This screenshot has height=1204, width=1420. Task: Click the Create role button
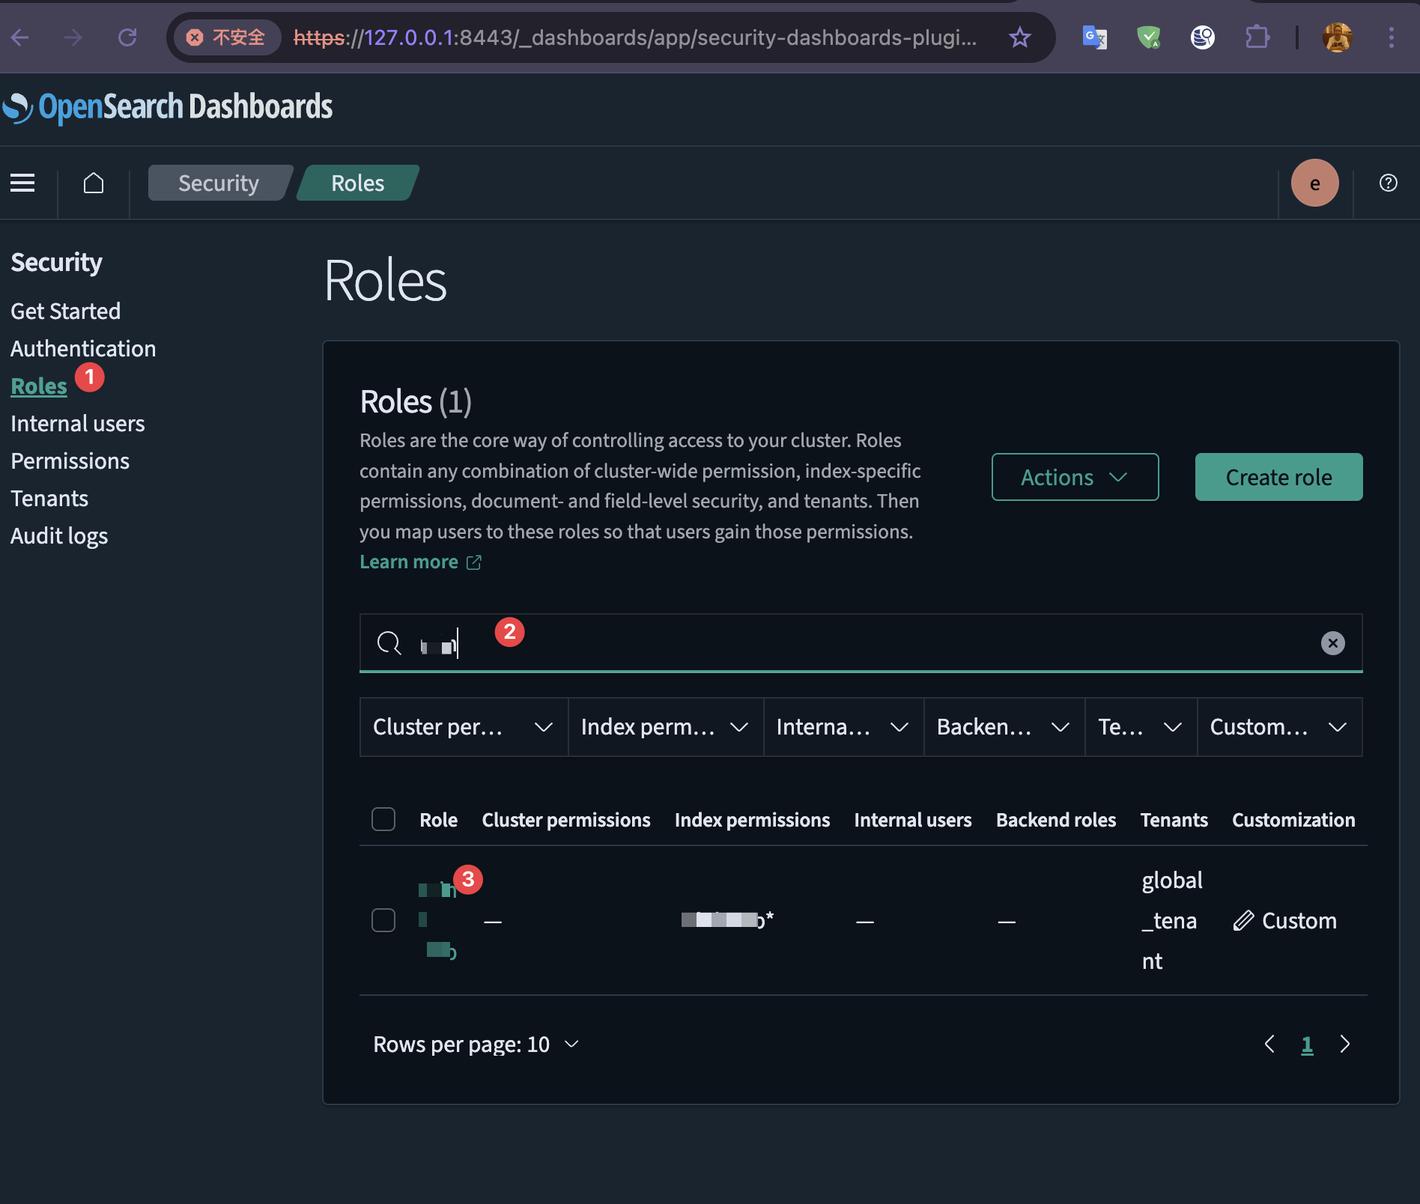[x=1278, y=477]
